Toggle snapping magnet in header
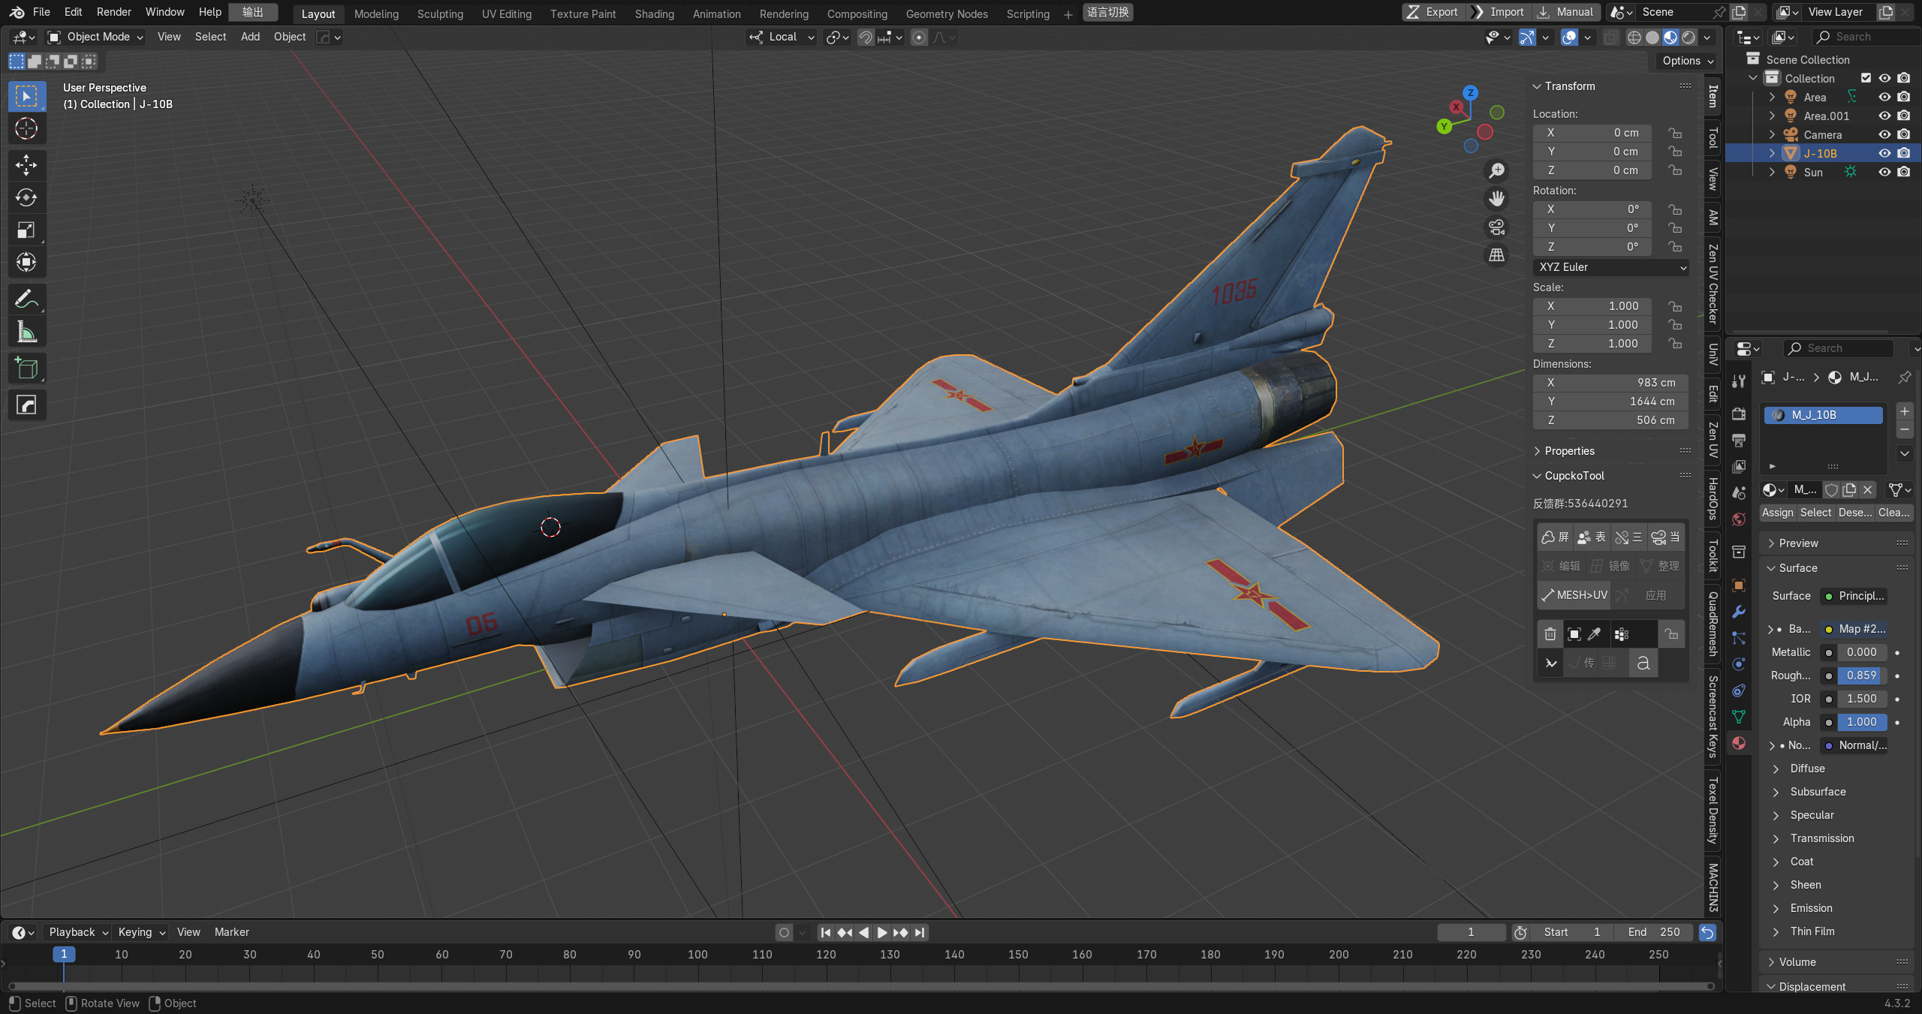The height and width of the screenshot is (1014, 1922). pyautogui.click(x=865, y=38)
